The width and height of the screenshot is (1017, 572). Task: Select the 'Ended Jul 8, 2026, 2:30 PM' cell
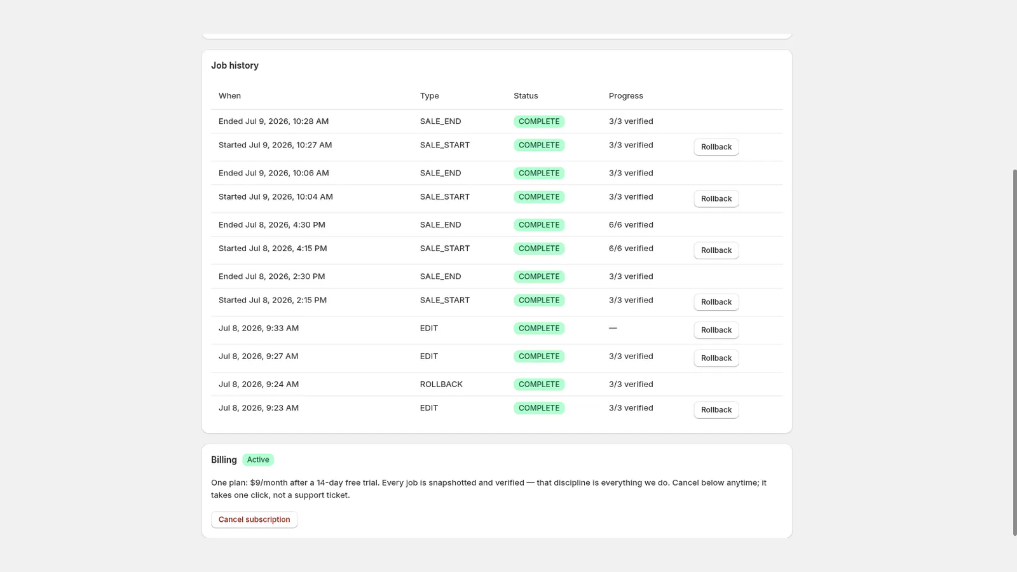tap(311, 276)
